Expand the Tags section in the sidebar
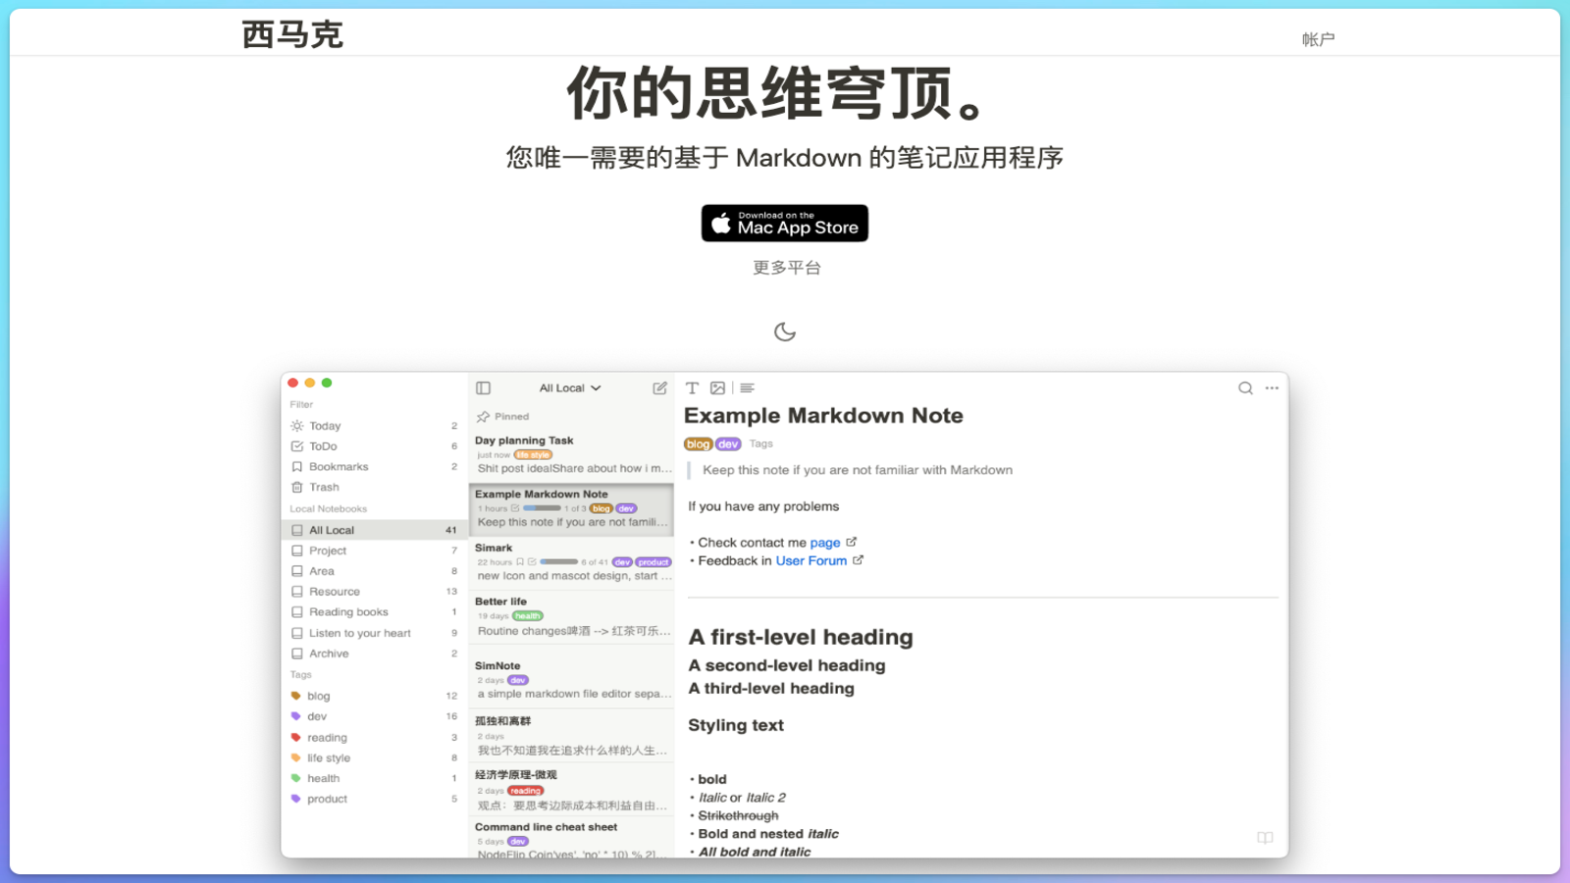The width and height of the screenshot is (1570, 883). pos(299,674)
